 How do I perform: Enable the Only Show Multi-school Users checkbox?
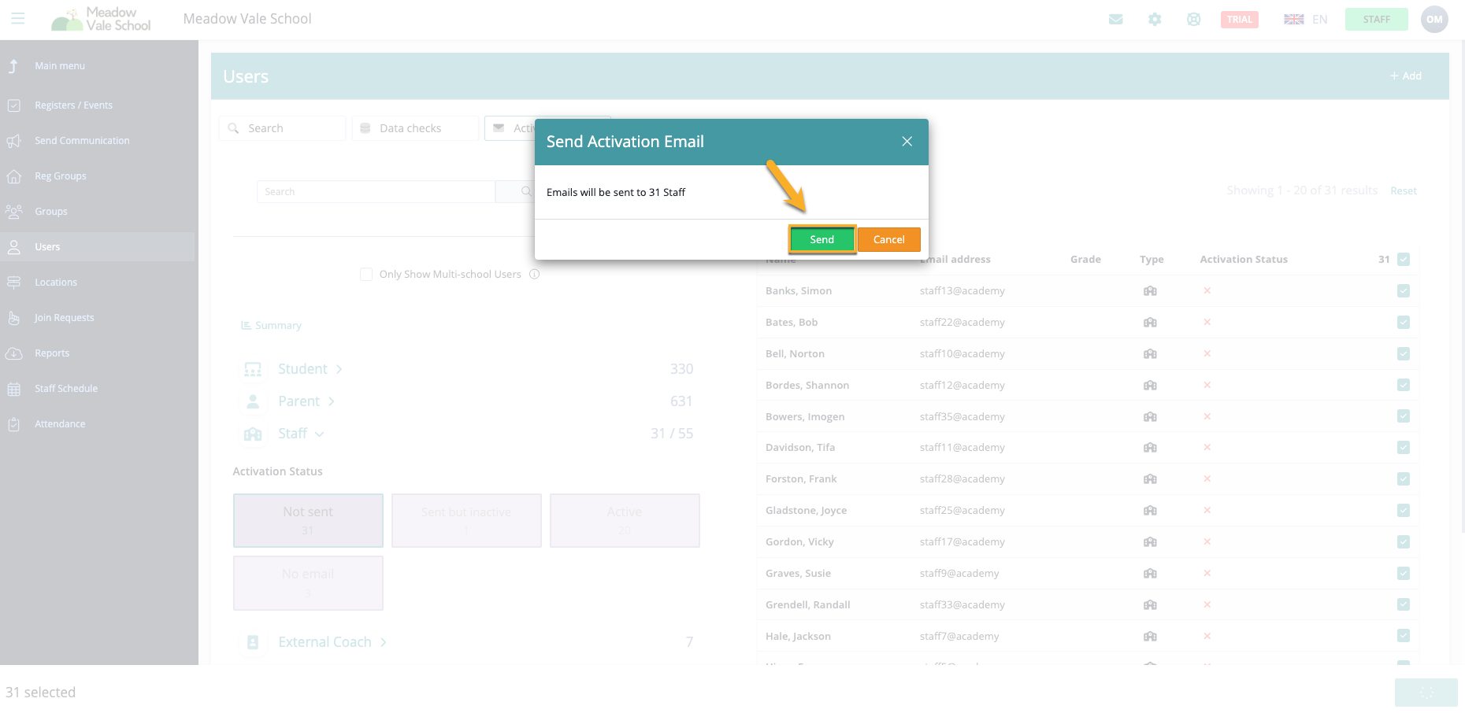366,274
